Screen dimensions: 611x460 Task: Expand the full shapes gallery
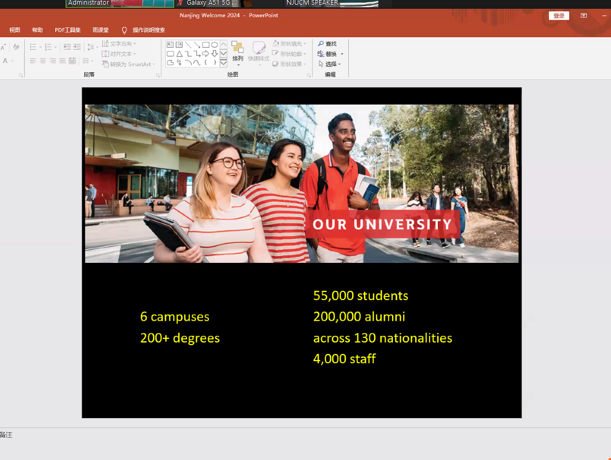pyautogui.click(x=224, y=63)
